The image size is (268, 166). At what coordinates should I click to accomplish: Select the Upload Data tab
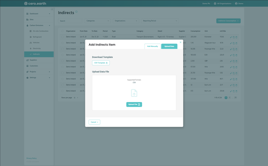coord(169,46)
